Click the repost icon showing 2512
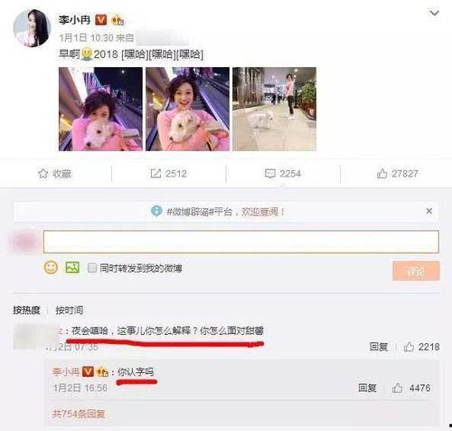The image size is (452, 431). [x=155, y=174]
